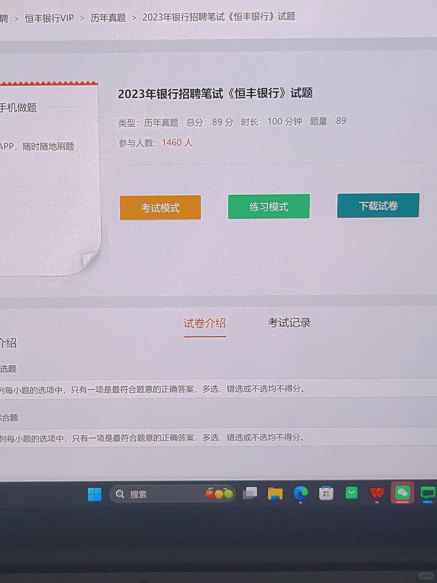Open Microsoft Store taskbar icon
This screenshot has height=583, width=437.
(326, 493)
